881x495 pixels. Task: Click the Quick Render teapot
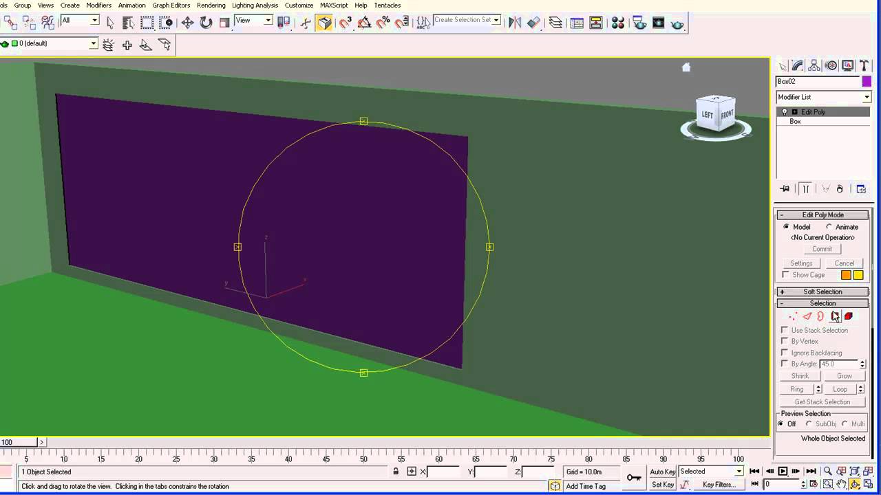pos(677,23)
